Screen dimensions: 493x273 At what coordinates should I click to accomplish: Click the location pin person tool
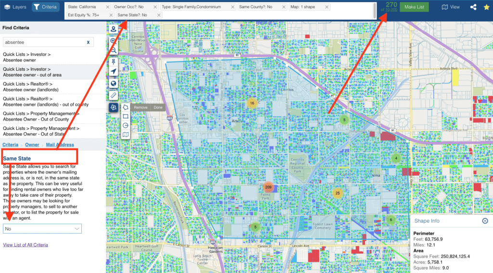[114, 29]
